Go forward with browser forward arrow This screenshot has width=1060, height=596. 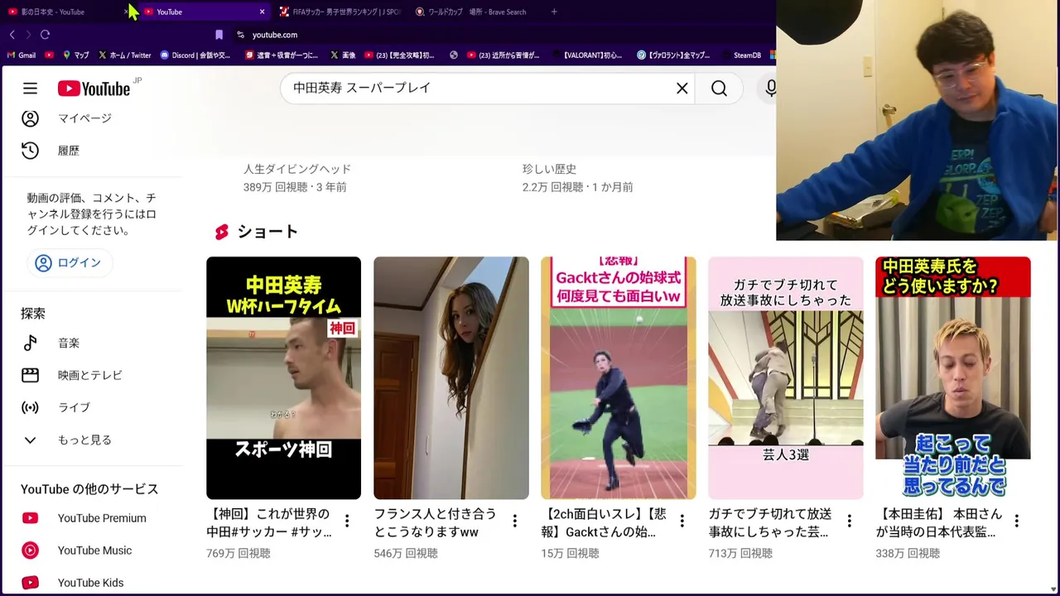pyautogui.click(x=28, y=35)
